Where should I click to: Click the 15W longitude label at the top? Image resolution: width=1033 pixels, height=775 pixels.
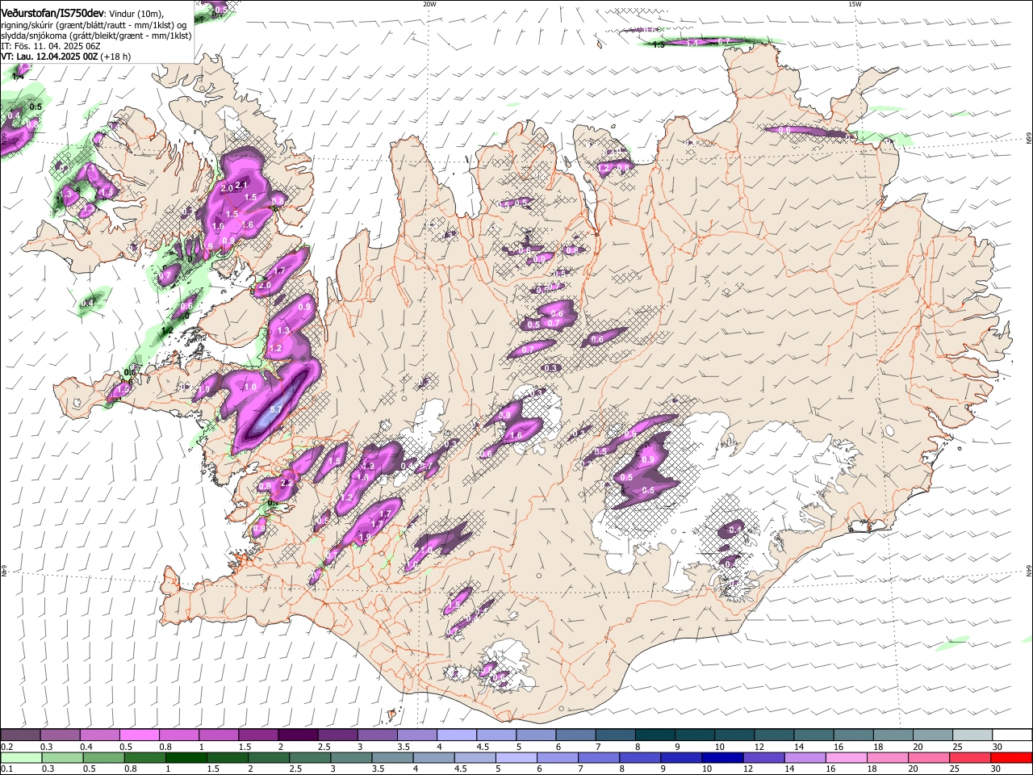(x=855, y=3)
